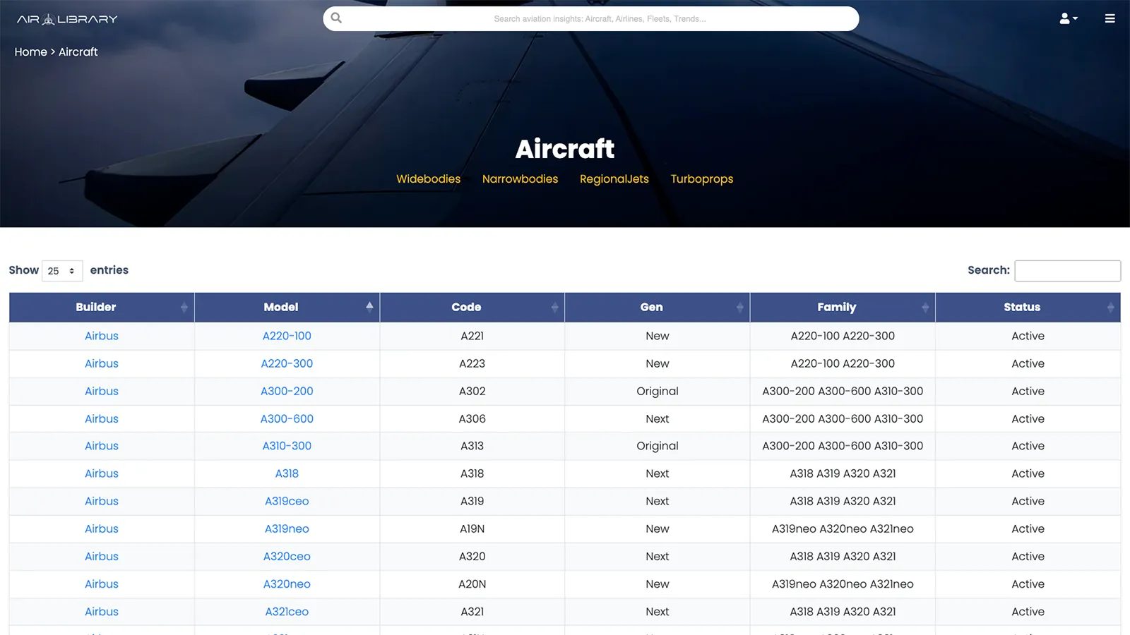Screen dimensions: 1130x635
Task: Open the hamburger menu icon
Action: (1110, 19)
